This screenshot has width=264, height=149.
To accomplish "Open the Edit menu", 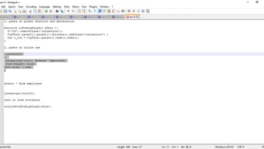I will (x=3, y=7).
